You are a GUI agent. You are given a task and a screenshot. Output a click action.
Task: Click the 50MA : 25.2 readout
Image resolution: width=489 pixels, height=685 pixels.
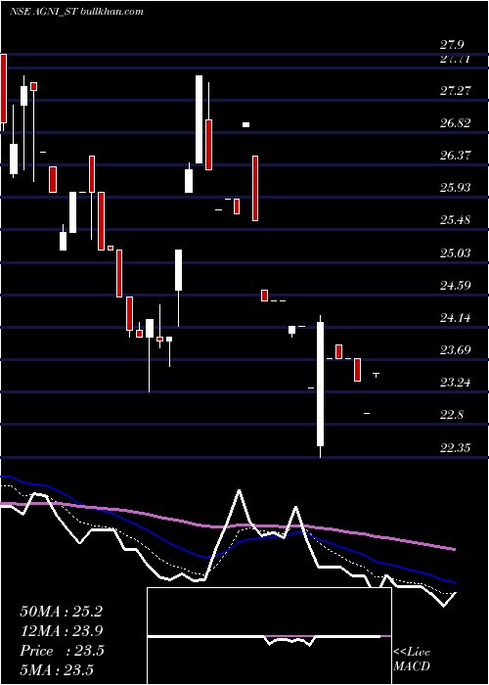62,612
